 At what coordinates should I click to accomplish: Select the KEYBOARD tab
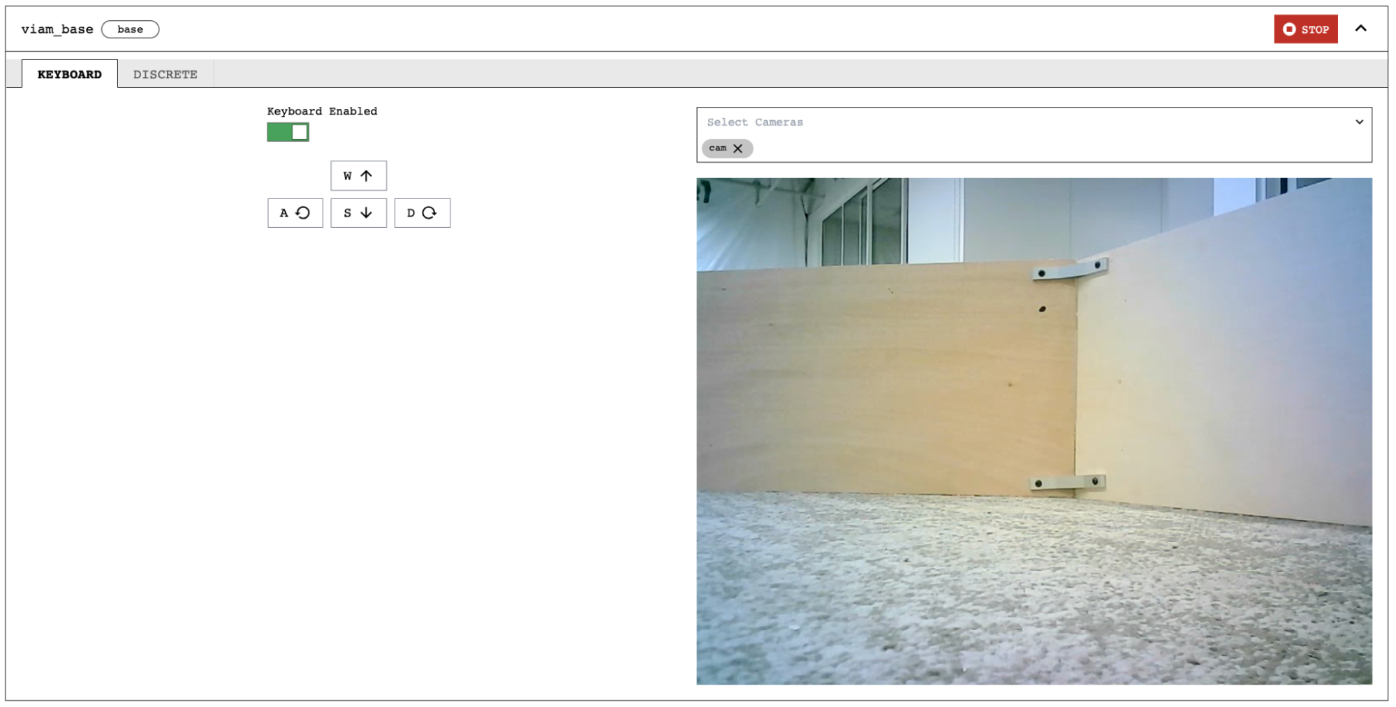(70, 73)
